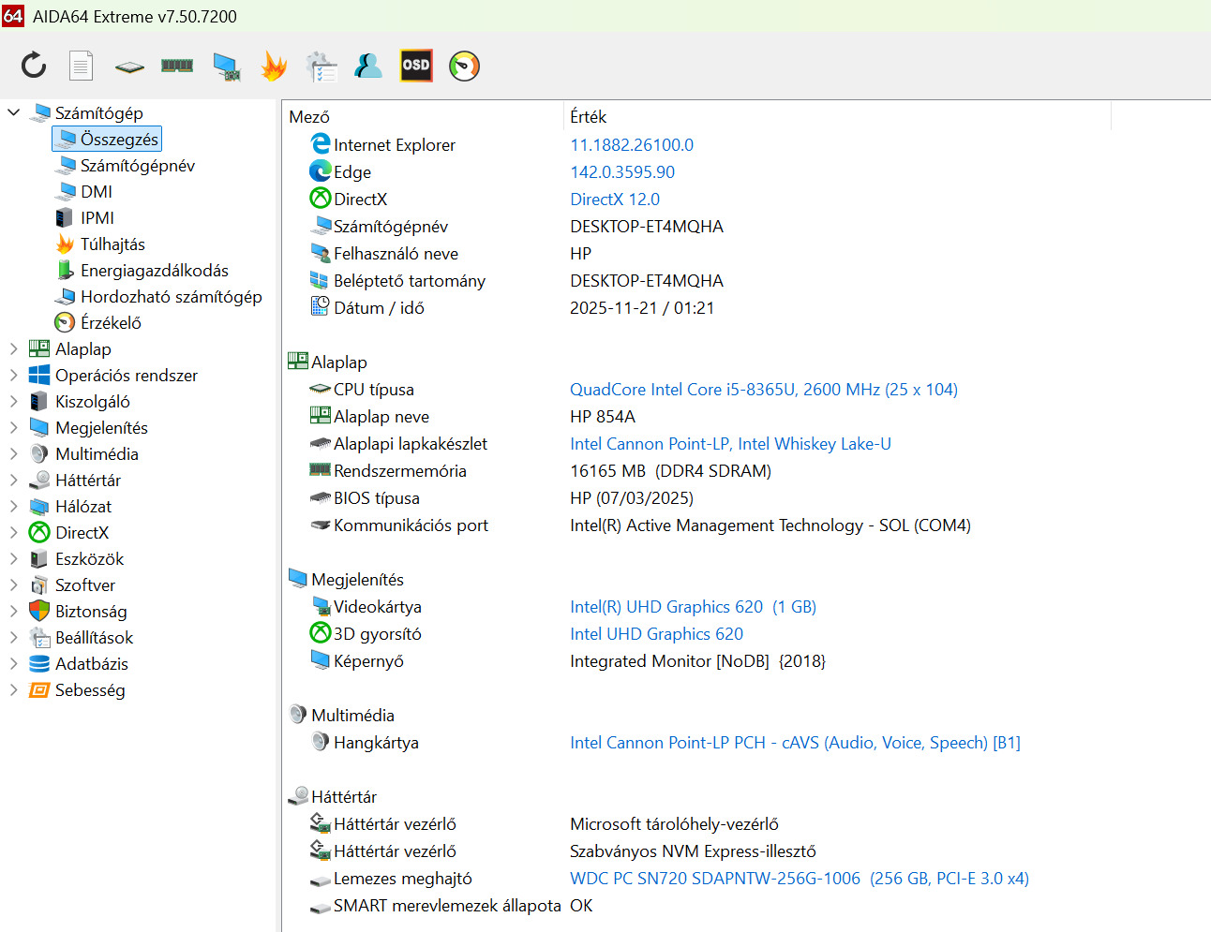Viewport: 1211px width, 932px height.
Task: Open the IPMI tree item
Action: pos(97,217)
